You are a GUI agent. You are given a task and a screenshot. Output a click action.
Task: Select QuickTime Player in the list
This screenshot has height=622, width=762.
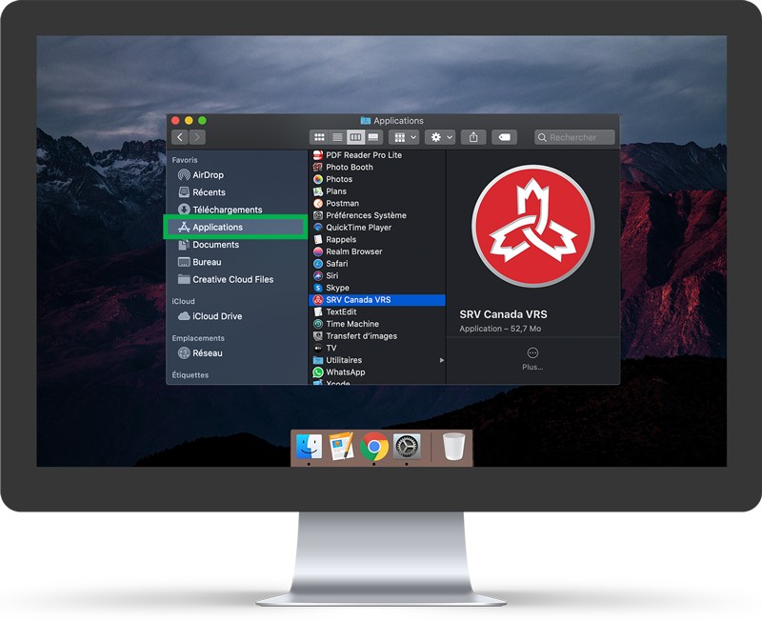377,228
